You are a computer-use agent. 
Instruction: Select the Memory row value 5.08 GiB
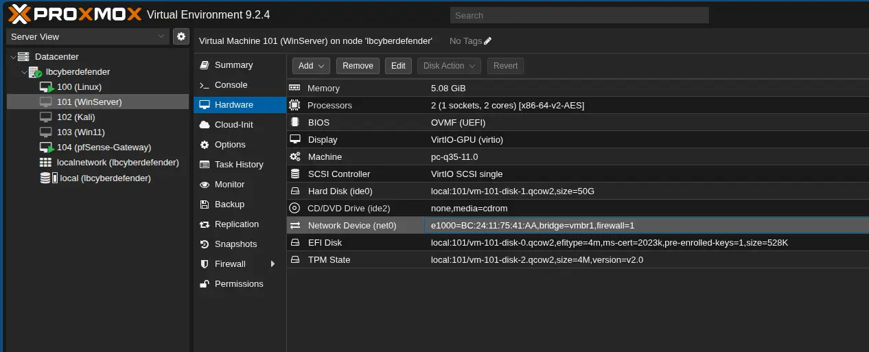tap(448, 88)
